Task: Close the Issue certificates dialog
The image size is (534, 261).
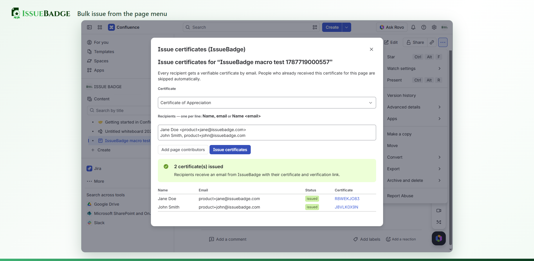Action: point(371,49)
